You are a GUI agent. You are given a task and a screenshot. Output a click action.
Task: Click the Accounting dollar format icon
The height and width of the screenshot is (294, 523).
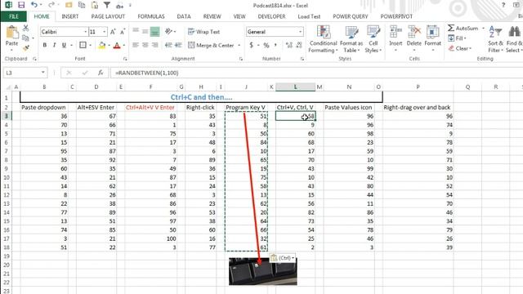click(251, 45)
